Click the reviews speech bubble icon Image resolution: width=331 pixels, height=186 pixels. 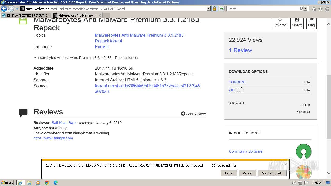[x=23, y=113]
